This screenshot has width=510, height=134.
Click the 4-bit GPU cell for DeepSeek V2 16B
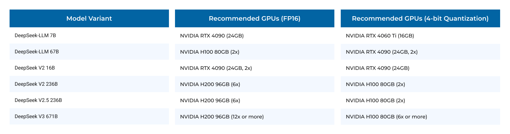coord(377,68)
